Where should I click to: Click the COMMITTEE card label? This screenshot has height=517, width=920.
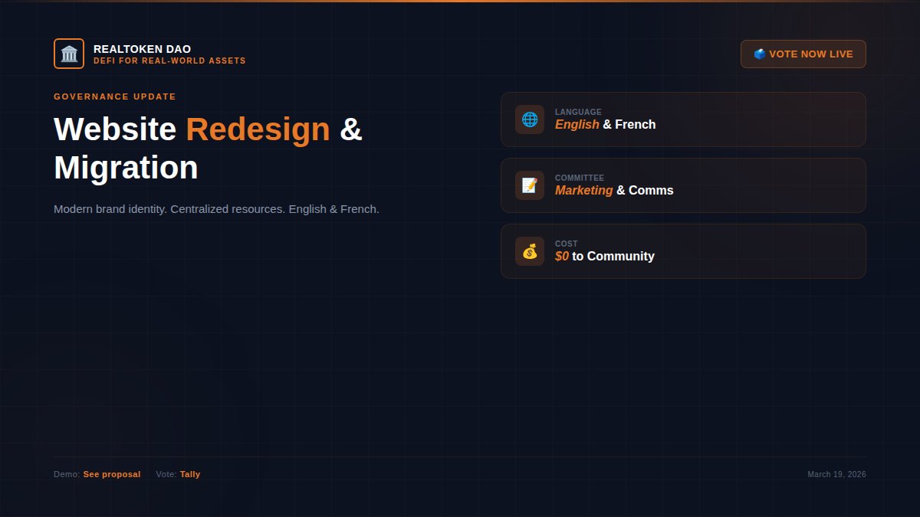pos(580,178)
